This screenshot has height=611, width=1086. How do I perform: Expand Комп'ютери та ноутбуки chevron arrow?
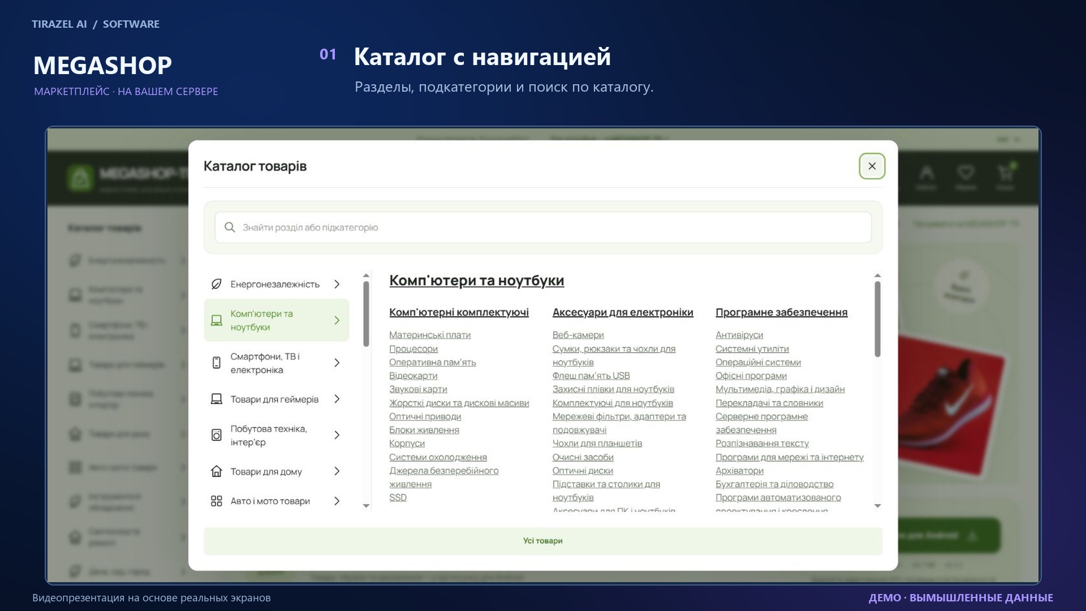[337, 321]
